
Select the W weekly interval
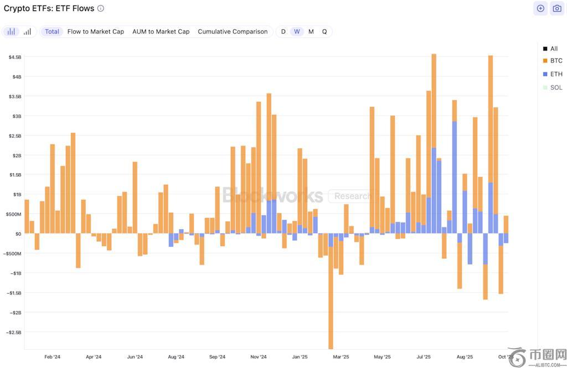[297, 32]
